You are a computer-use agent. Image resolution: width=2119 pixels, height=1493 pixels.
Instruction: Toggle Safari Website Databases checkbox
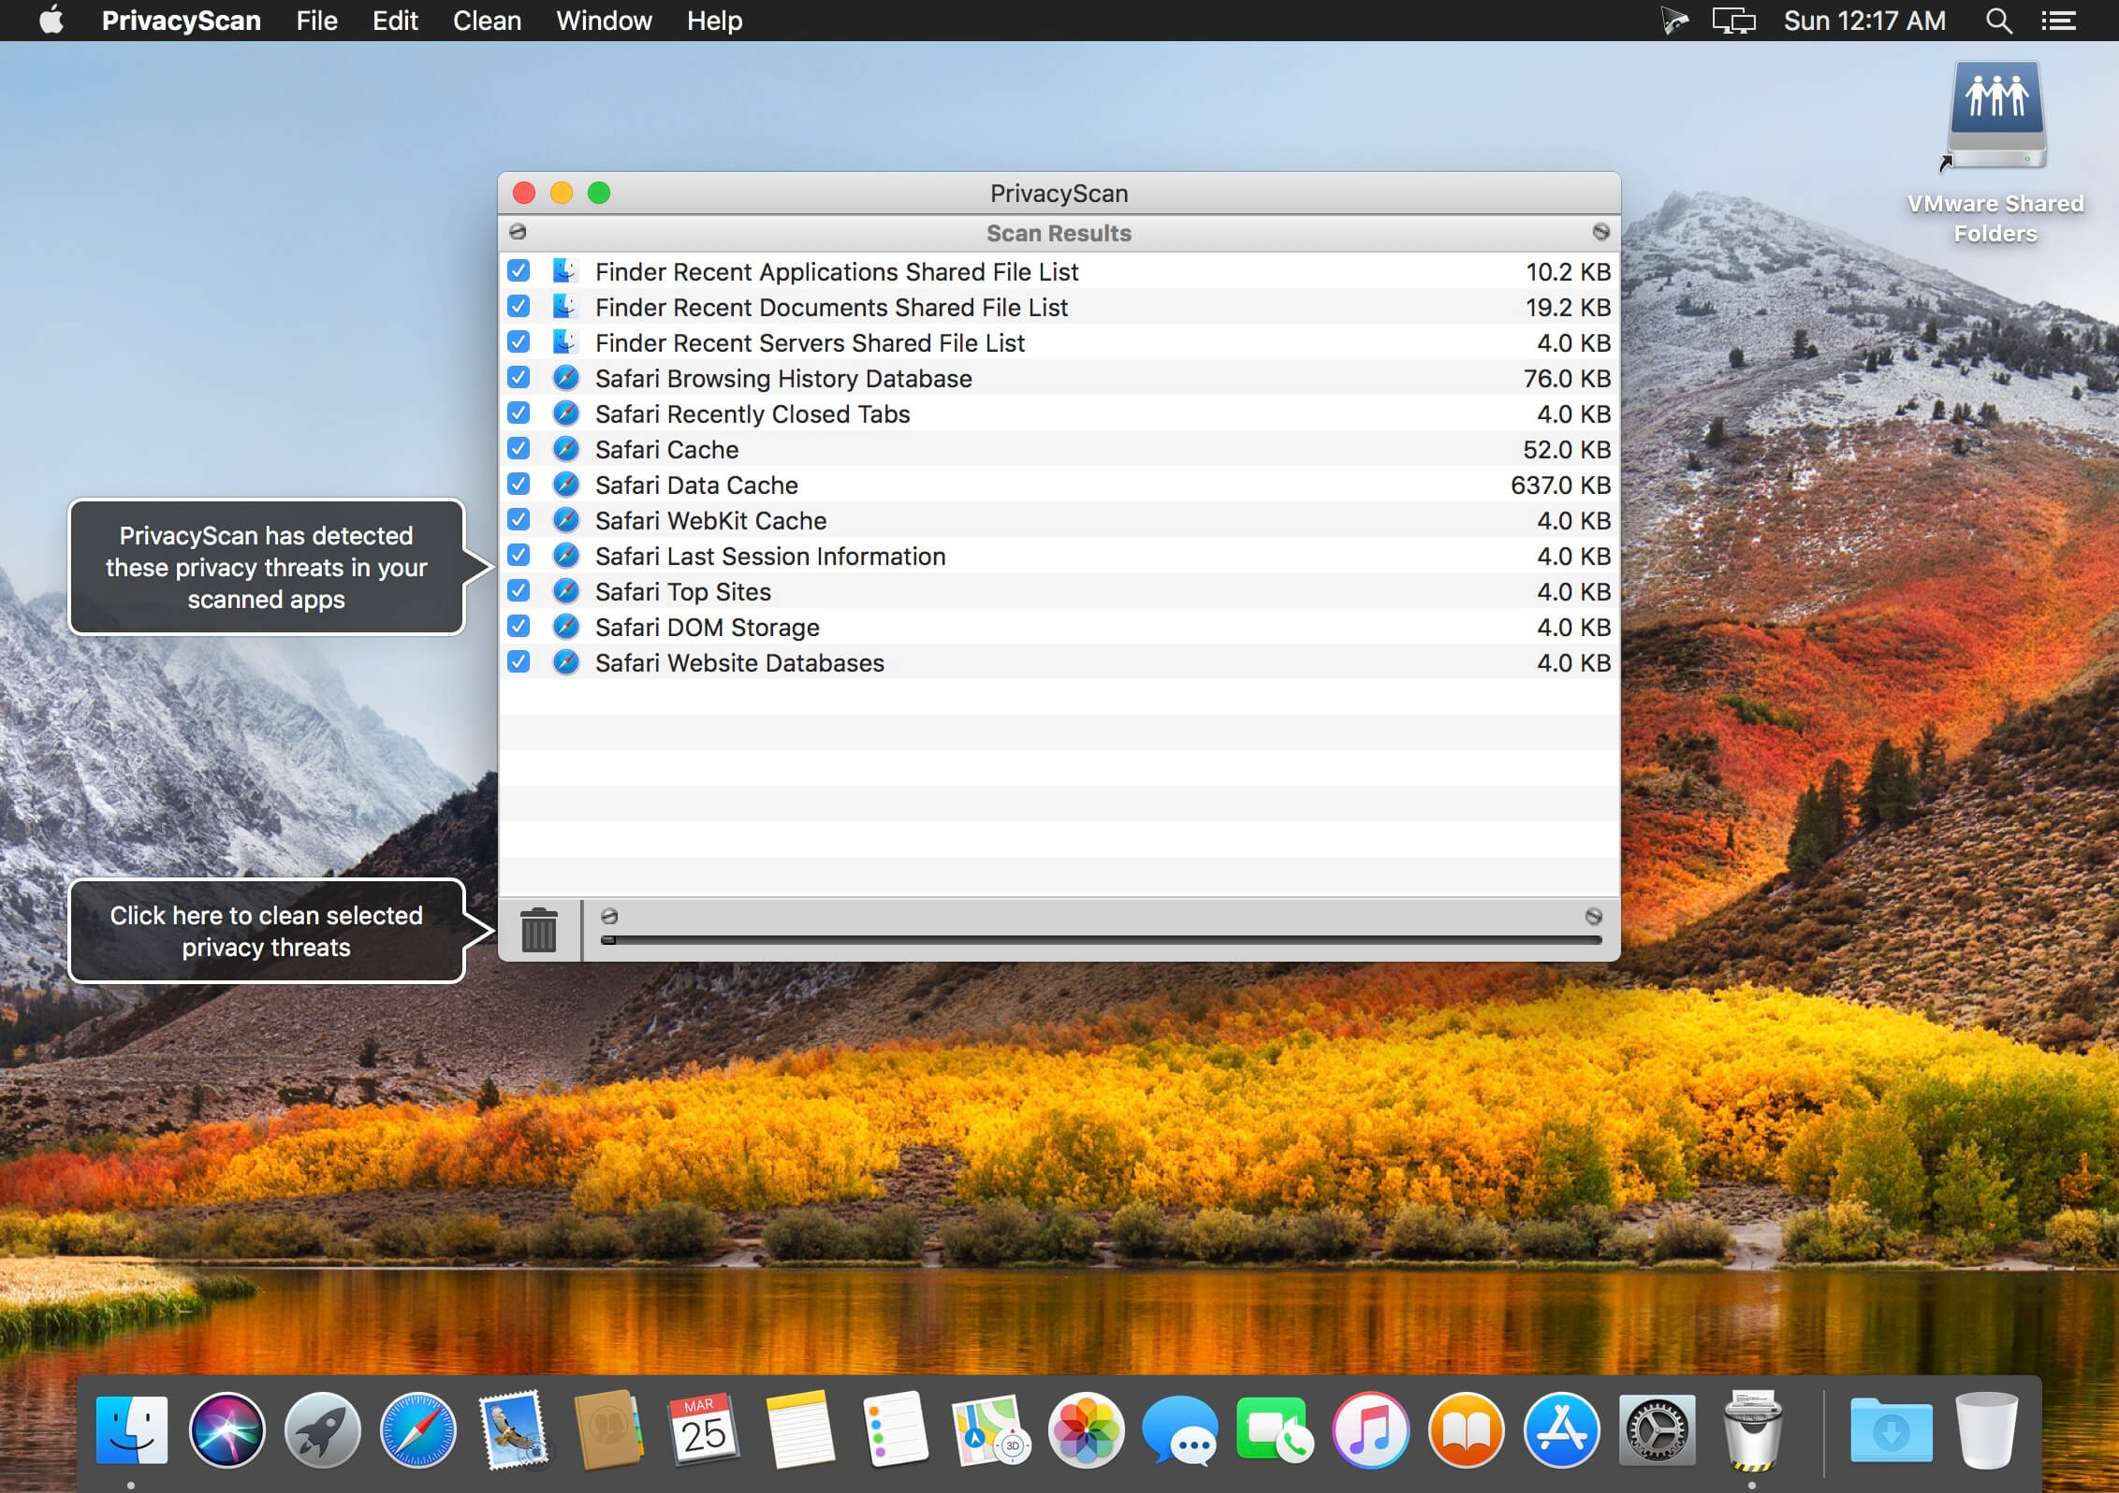(519, 662)
